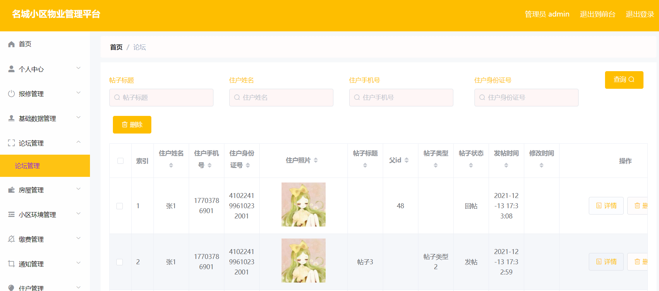Click the wallet icon next to 房屋管理
The height and width of the screenshot is (291, 659).
point(11,190)
